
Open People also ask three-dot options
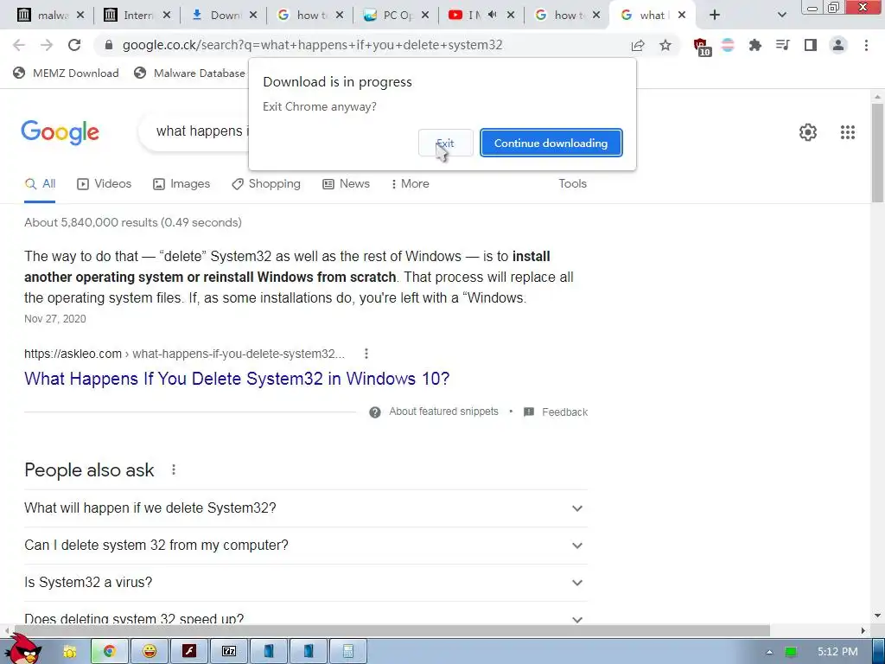174,469
